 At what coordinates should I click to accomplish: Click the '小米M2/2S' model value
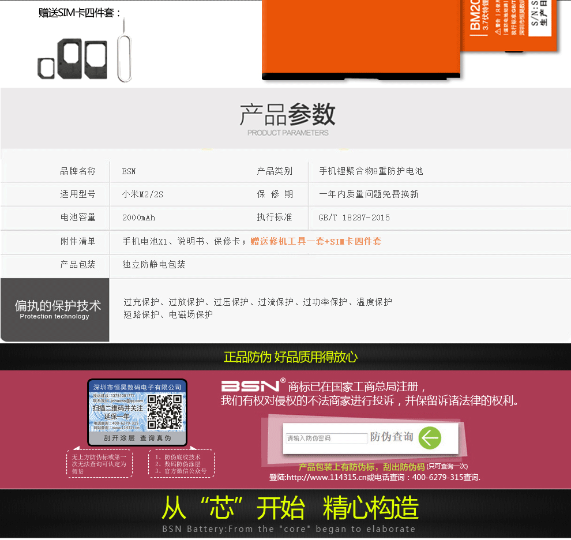142,194
